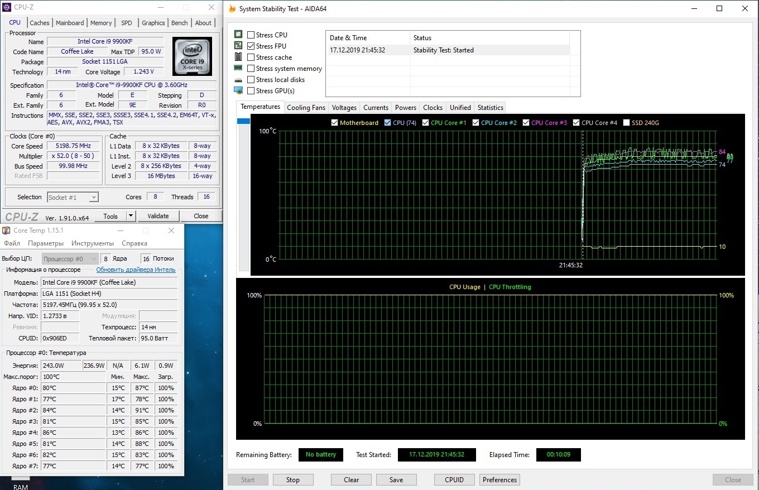Viewport: 759px width, 490px height.
Task: Toggle the CPU Core #2 graph checkbox
Action: coord(476,123)
